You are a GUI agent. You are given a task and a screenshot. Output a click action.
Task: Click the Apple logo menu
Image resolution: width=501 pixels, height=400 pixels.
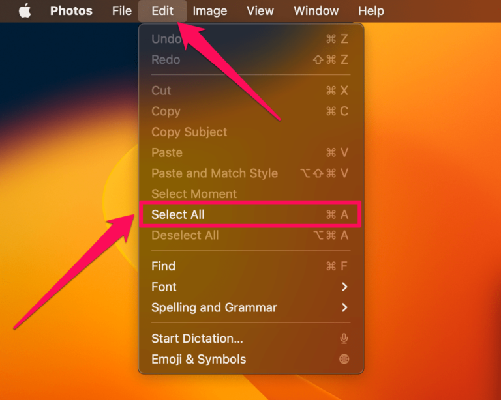25,11
